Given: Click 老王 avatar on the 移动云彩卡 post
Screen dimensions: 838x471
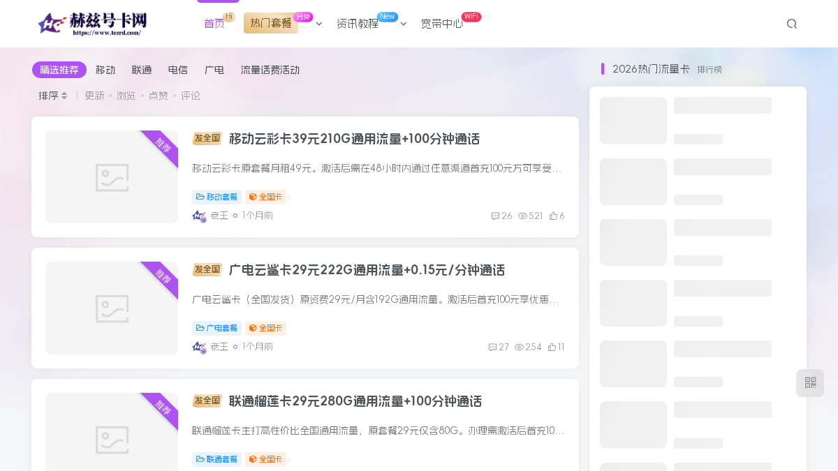Looking at the screenshot, I should (x=199, y=216).
